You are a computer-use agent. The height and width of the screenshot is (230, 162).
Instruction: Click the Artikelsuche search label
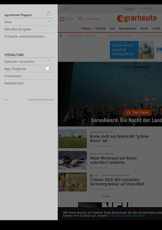point(92,19)
